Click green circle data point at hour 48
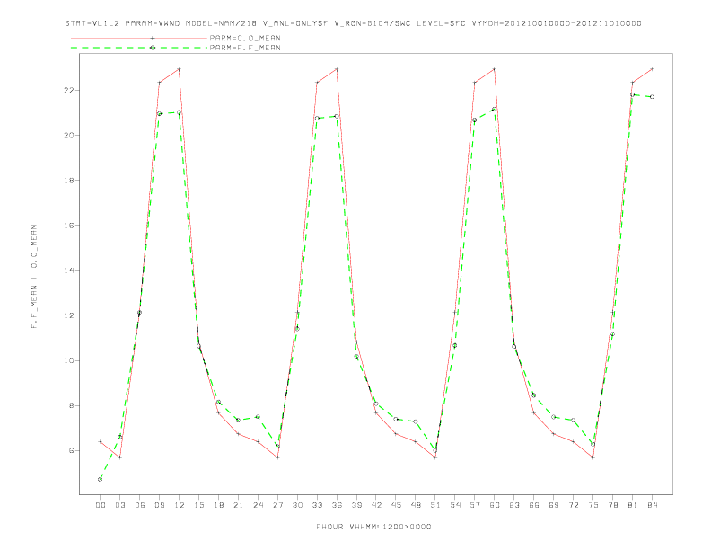This screenshot has width=711, height=550. pos(416,421)
